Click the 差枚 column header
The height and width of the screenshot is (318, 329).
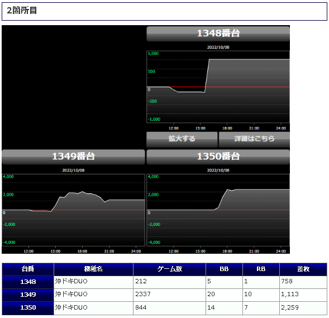[303, 269]
